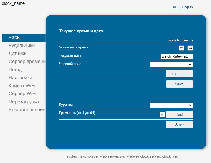This screenshot has height=163, width=211.
Task: Click the Установить время label
Action: click(x=74, y=47)
